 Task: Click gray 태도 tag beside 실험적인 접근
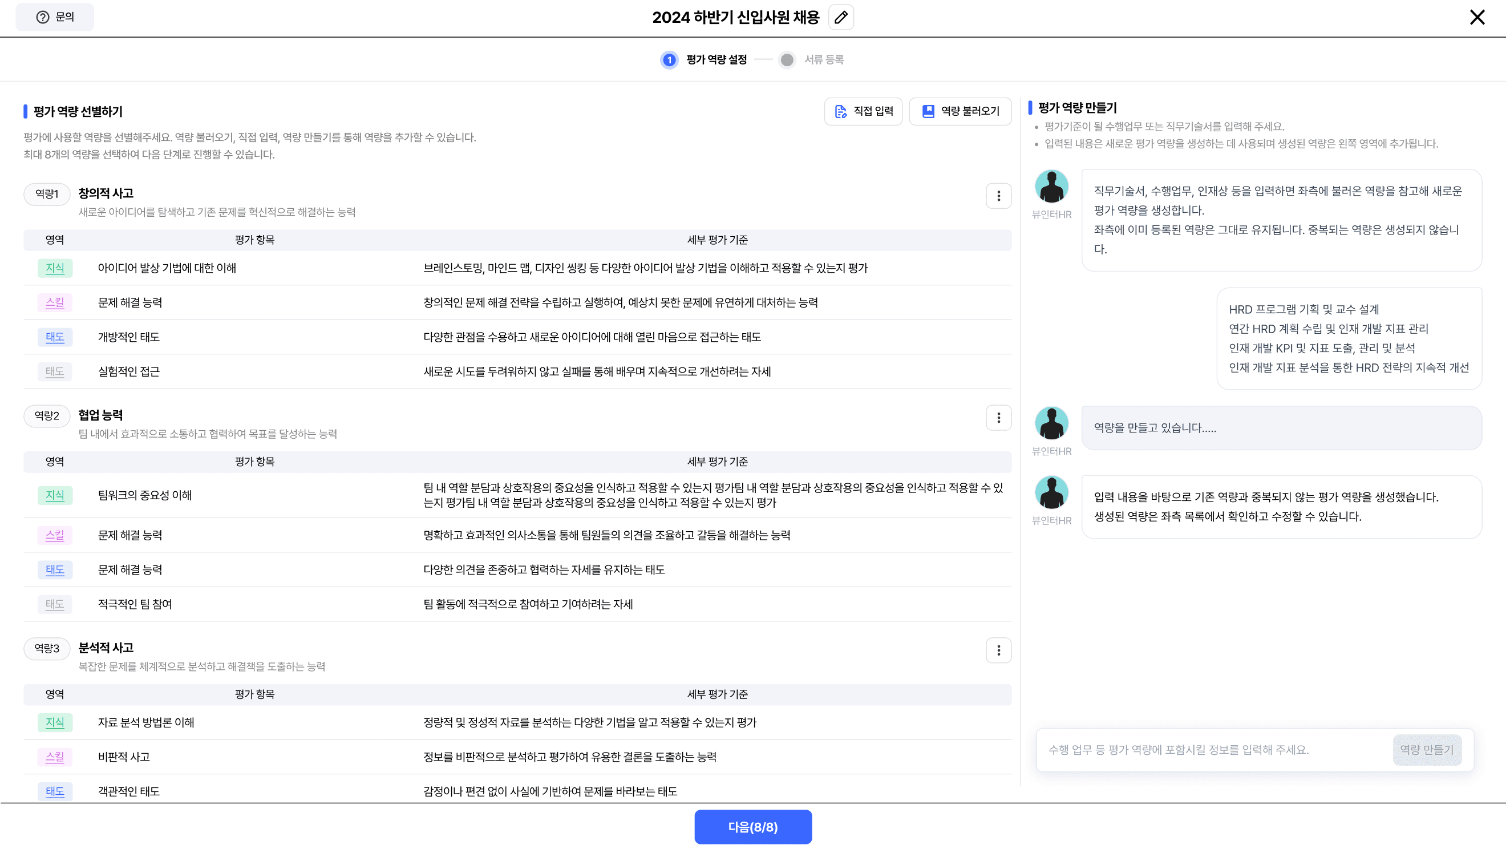click(x=55, y=371)
